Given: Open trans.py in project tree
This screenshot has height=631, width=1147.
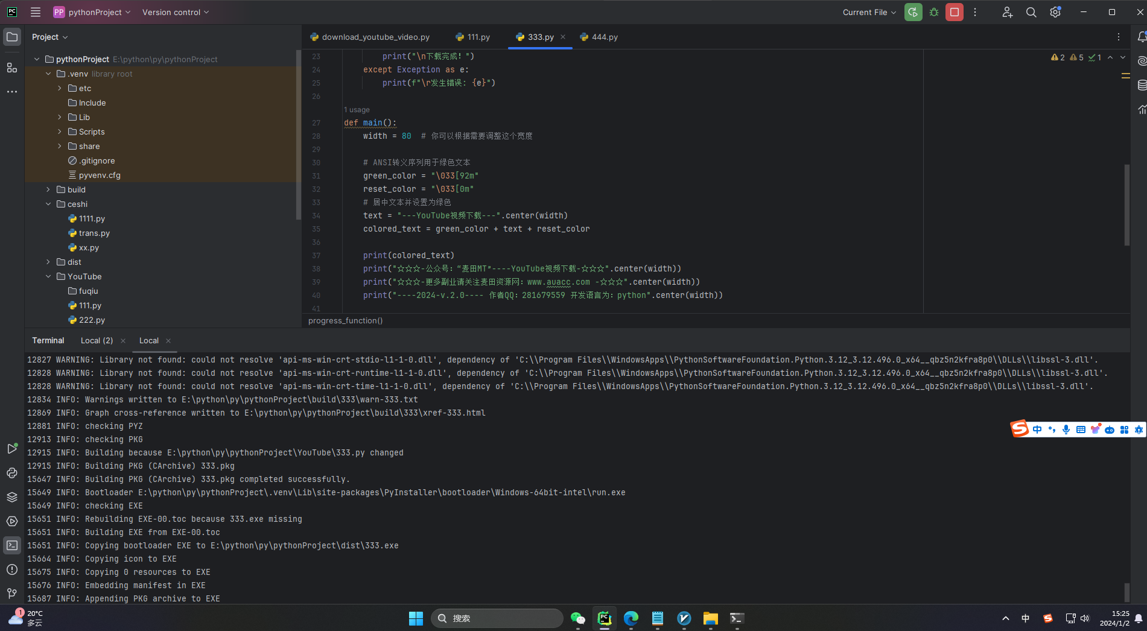Looking at the screenshot, I should tap(94, 233).
